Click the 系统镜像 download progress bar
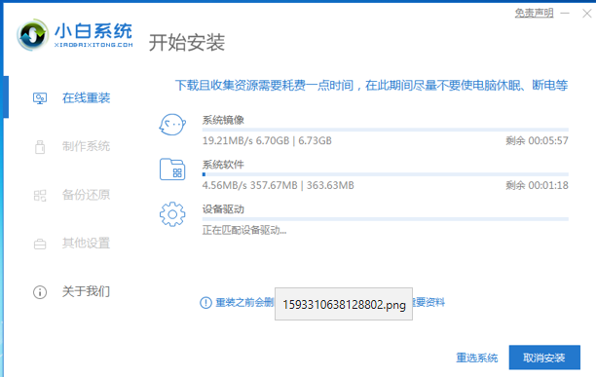Image resolution: width=596 pixels, height=377 pixels. (x=385, y=130)
